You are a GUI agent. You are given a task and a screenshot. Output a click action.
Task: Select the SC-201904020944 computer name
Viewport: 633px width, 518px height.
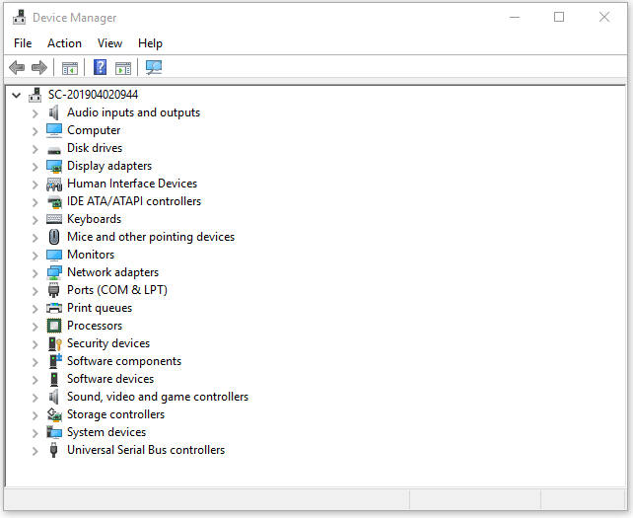click(94, 95)
